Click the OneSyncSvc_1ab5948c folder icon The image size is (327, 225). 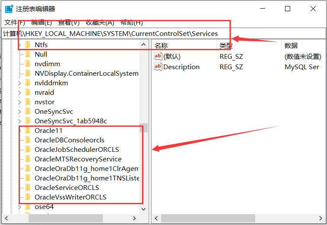(x=28, y=121)
